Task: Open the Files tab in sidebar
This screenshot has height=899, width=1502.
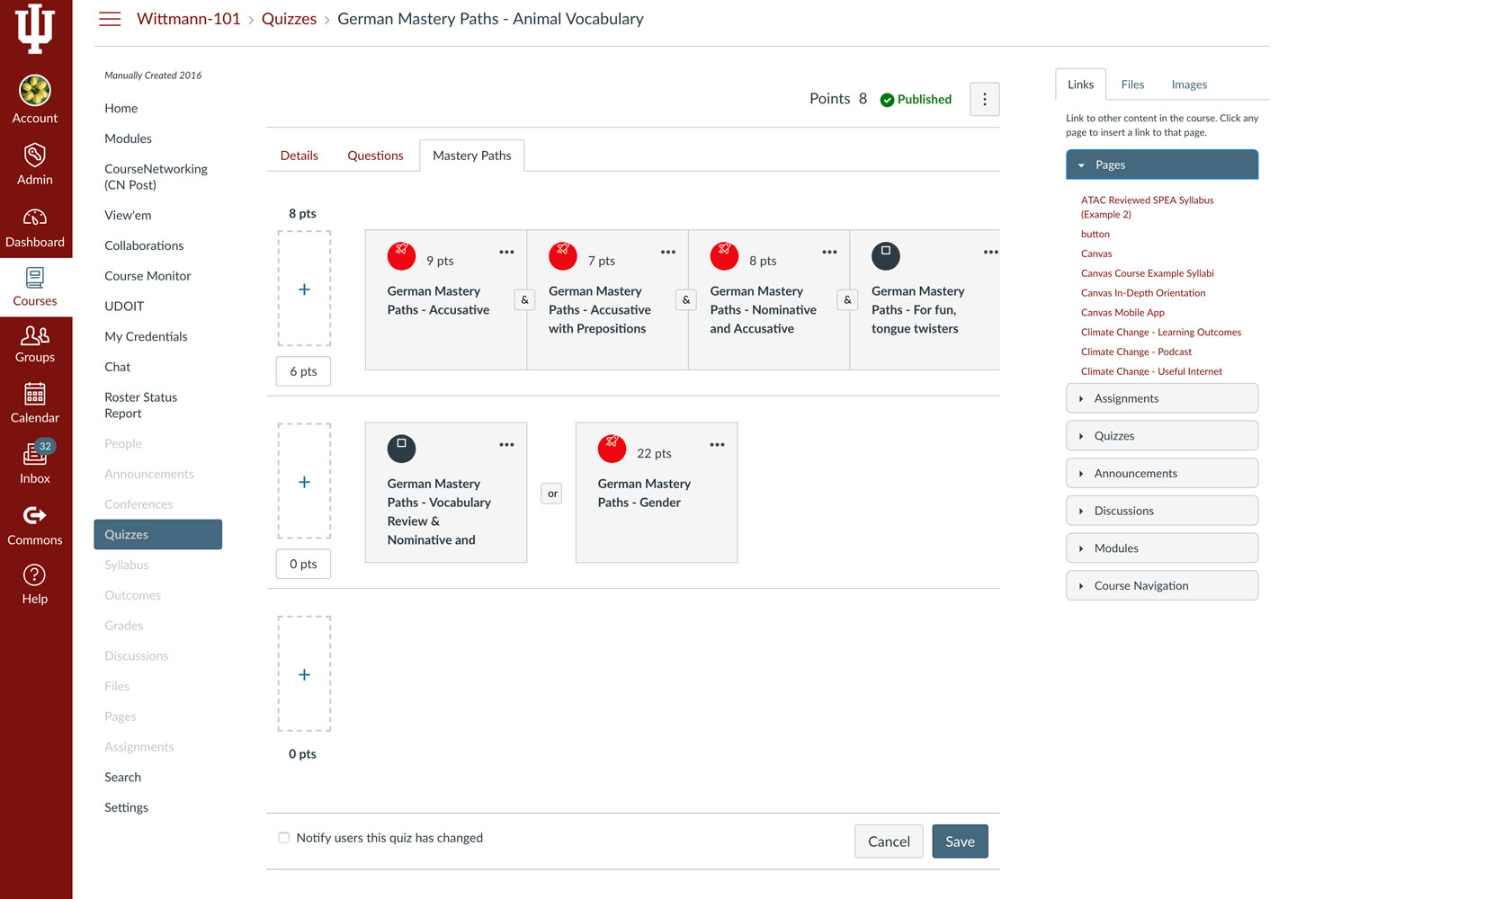Action: (x=1132, y=85)
